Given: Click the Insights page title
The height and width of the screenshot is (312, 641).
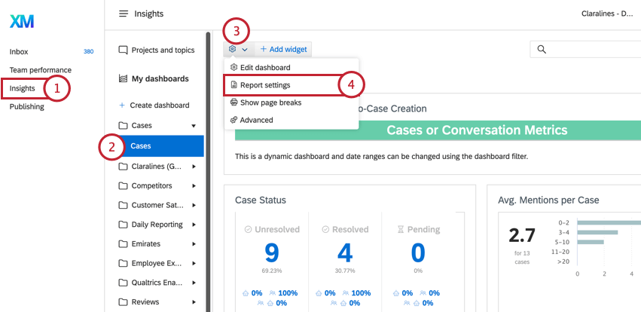Looking at the screenshot, I should tap(149, 14).
